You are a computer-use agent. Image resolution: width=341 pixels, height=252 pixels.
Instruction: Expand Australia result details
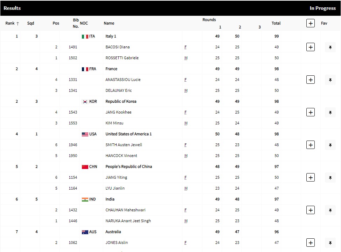coord(310,243)
